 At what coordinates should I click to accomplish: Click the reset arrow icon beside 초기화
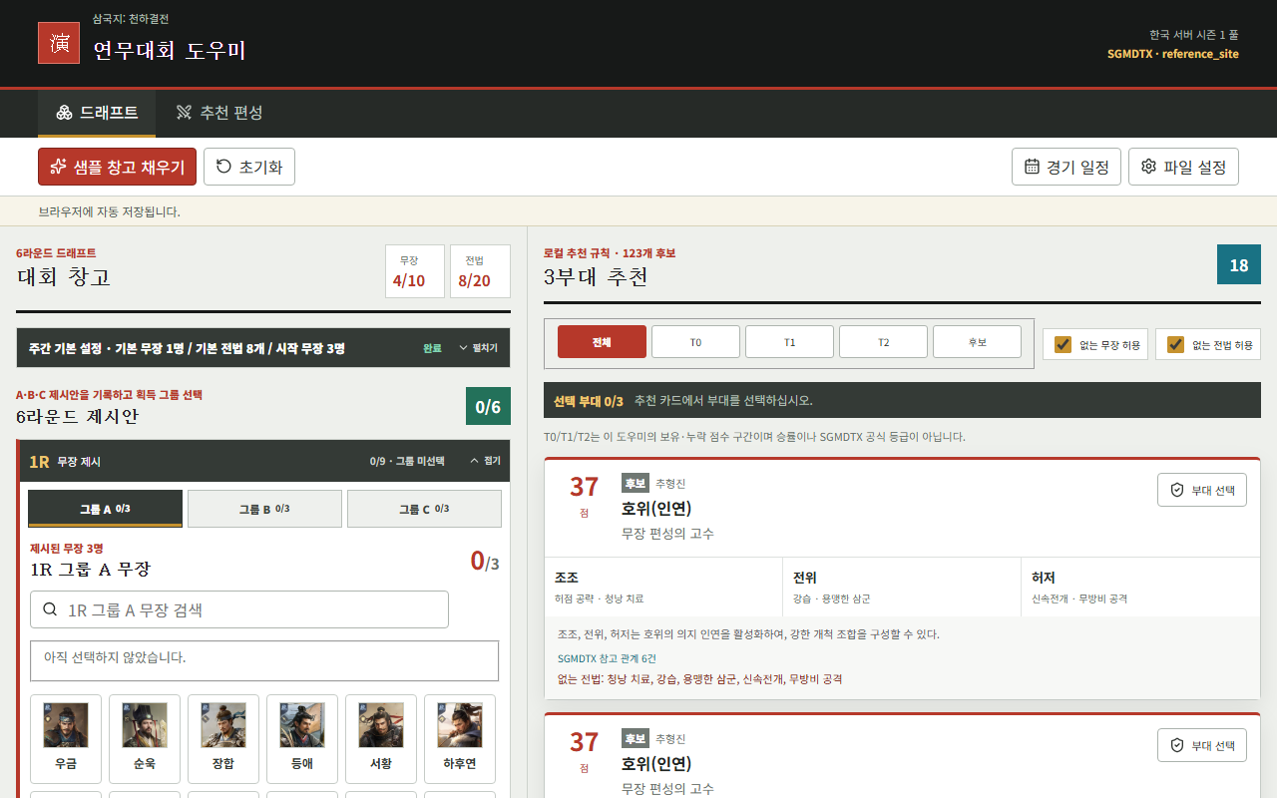(x=223, y=167)
